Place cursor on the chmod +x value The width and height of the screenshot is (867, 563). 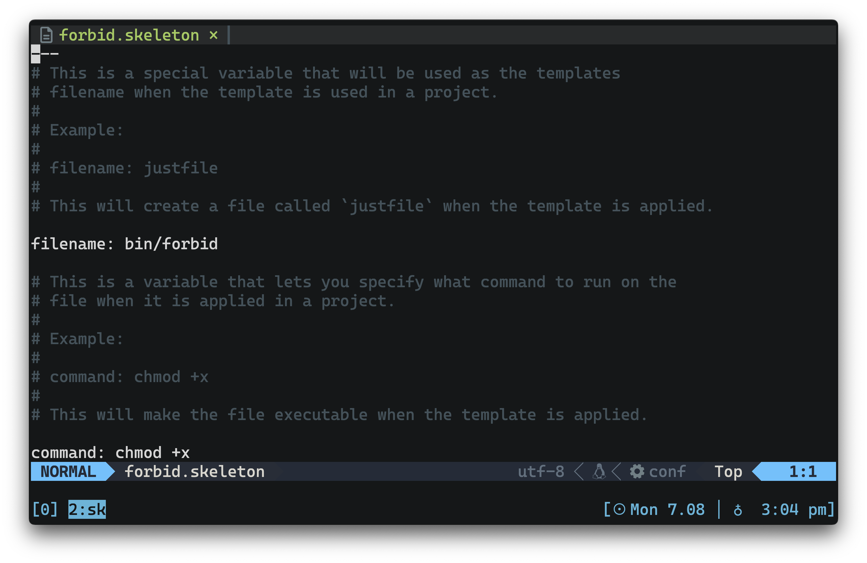(x=152, y=453)
